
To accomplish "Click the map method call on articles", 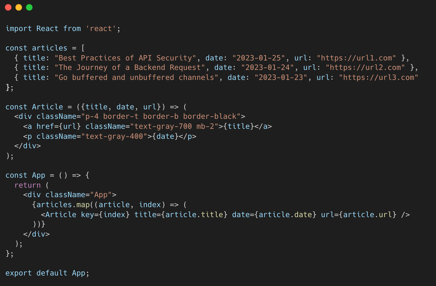I will [83, 205].
